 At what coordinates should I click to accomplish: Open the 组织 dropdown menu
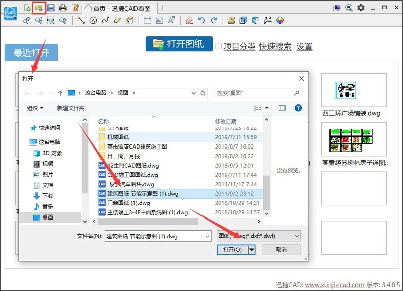click(35, 108)
